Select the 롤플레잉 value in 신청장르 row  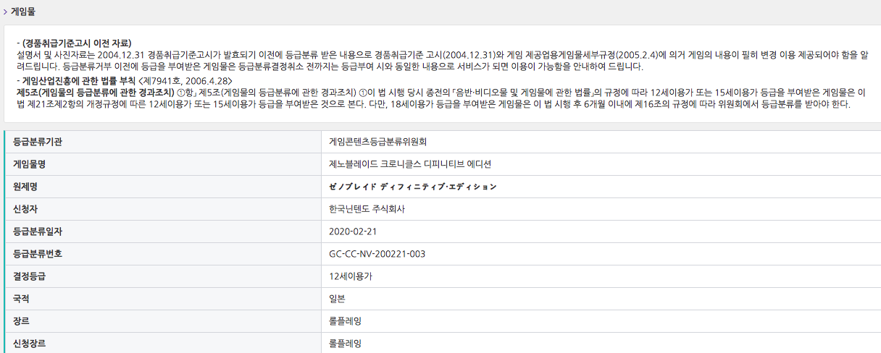pos(345,344)
